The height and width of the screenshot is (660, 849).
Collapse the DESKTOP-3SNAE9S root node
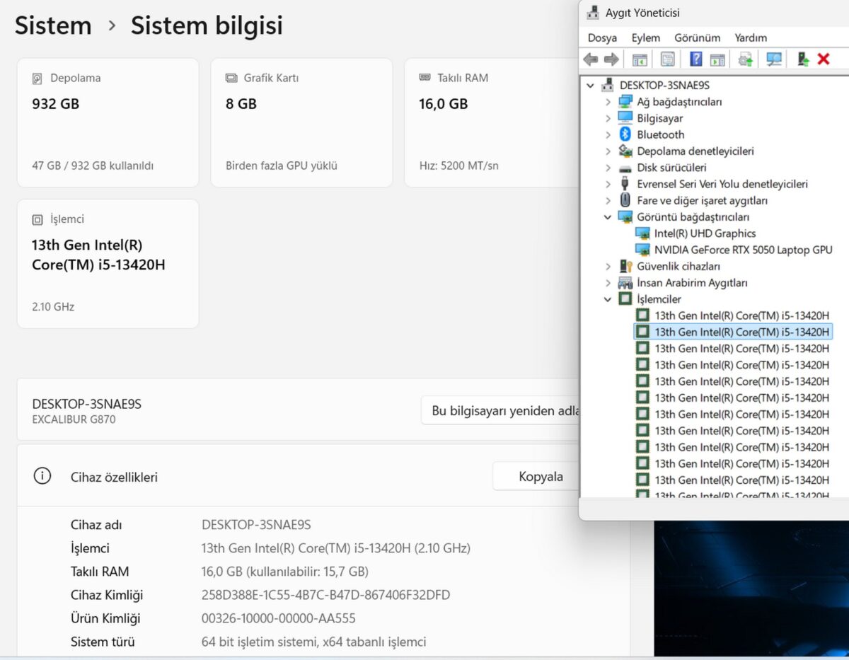click(x=591, y=85)
